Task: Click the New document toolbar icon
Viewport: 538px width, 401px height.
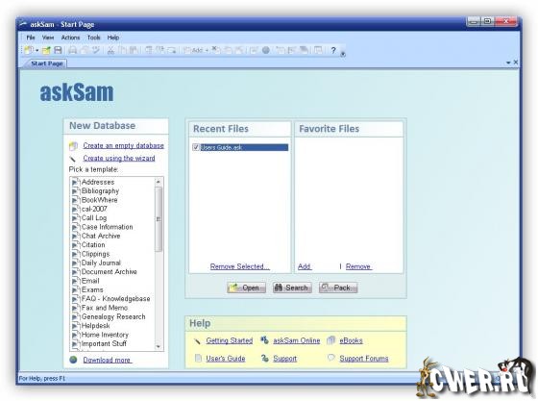Action: 29,50
